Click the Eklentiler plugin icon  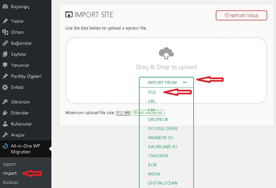coord(5,113)
